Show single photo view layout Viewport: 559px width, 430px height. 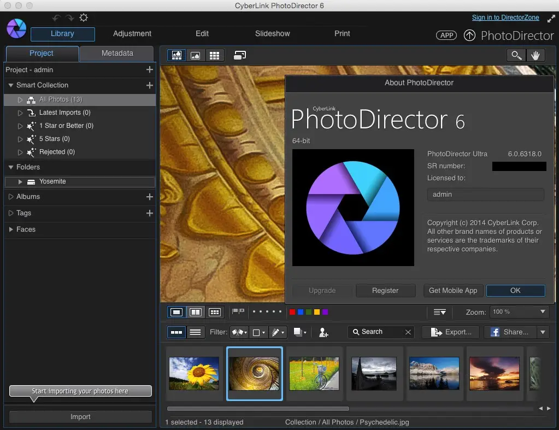coord(176,313)
